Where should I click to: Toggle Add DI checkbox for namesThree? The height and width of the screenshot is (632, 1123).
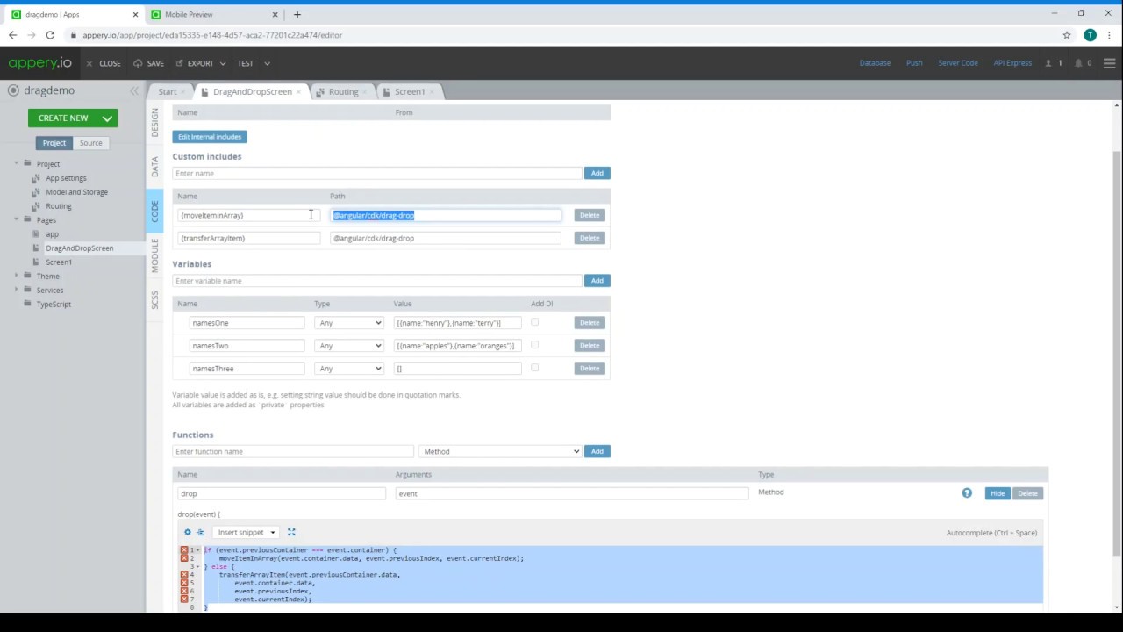tap(534, 368)
